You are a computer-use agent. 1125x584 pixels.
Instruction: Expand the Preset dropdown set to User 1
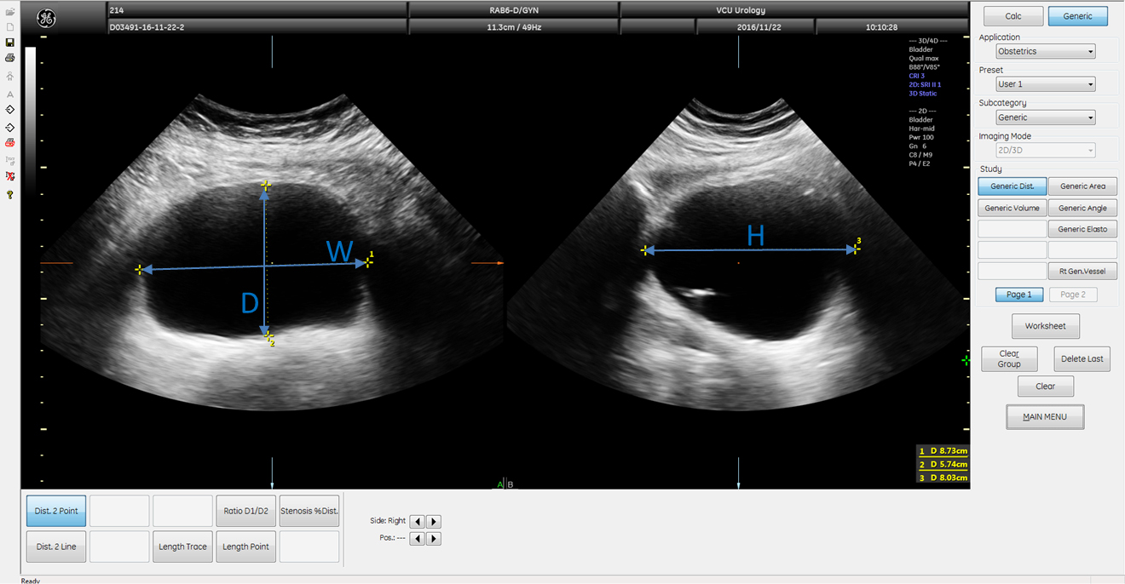tap(1046, 84)
